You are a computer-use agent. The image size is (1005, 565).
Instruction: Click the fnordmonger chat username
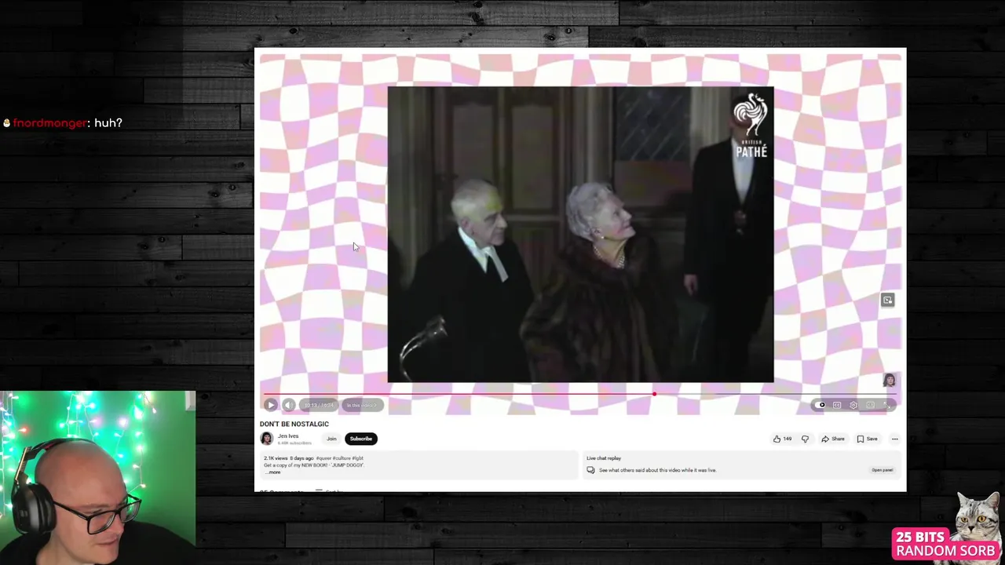tap(49, 123)
